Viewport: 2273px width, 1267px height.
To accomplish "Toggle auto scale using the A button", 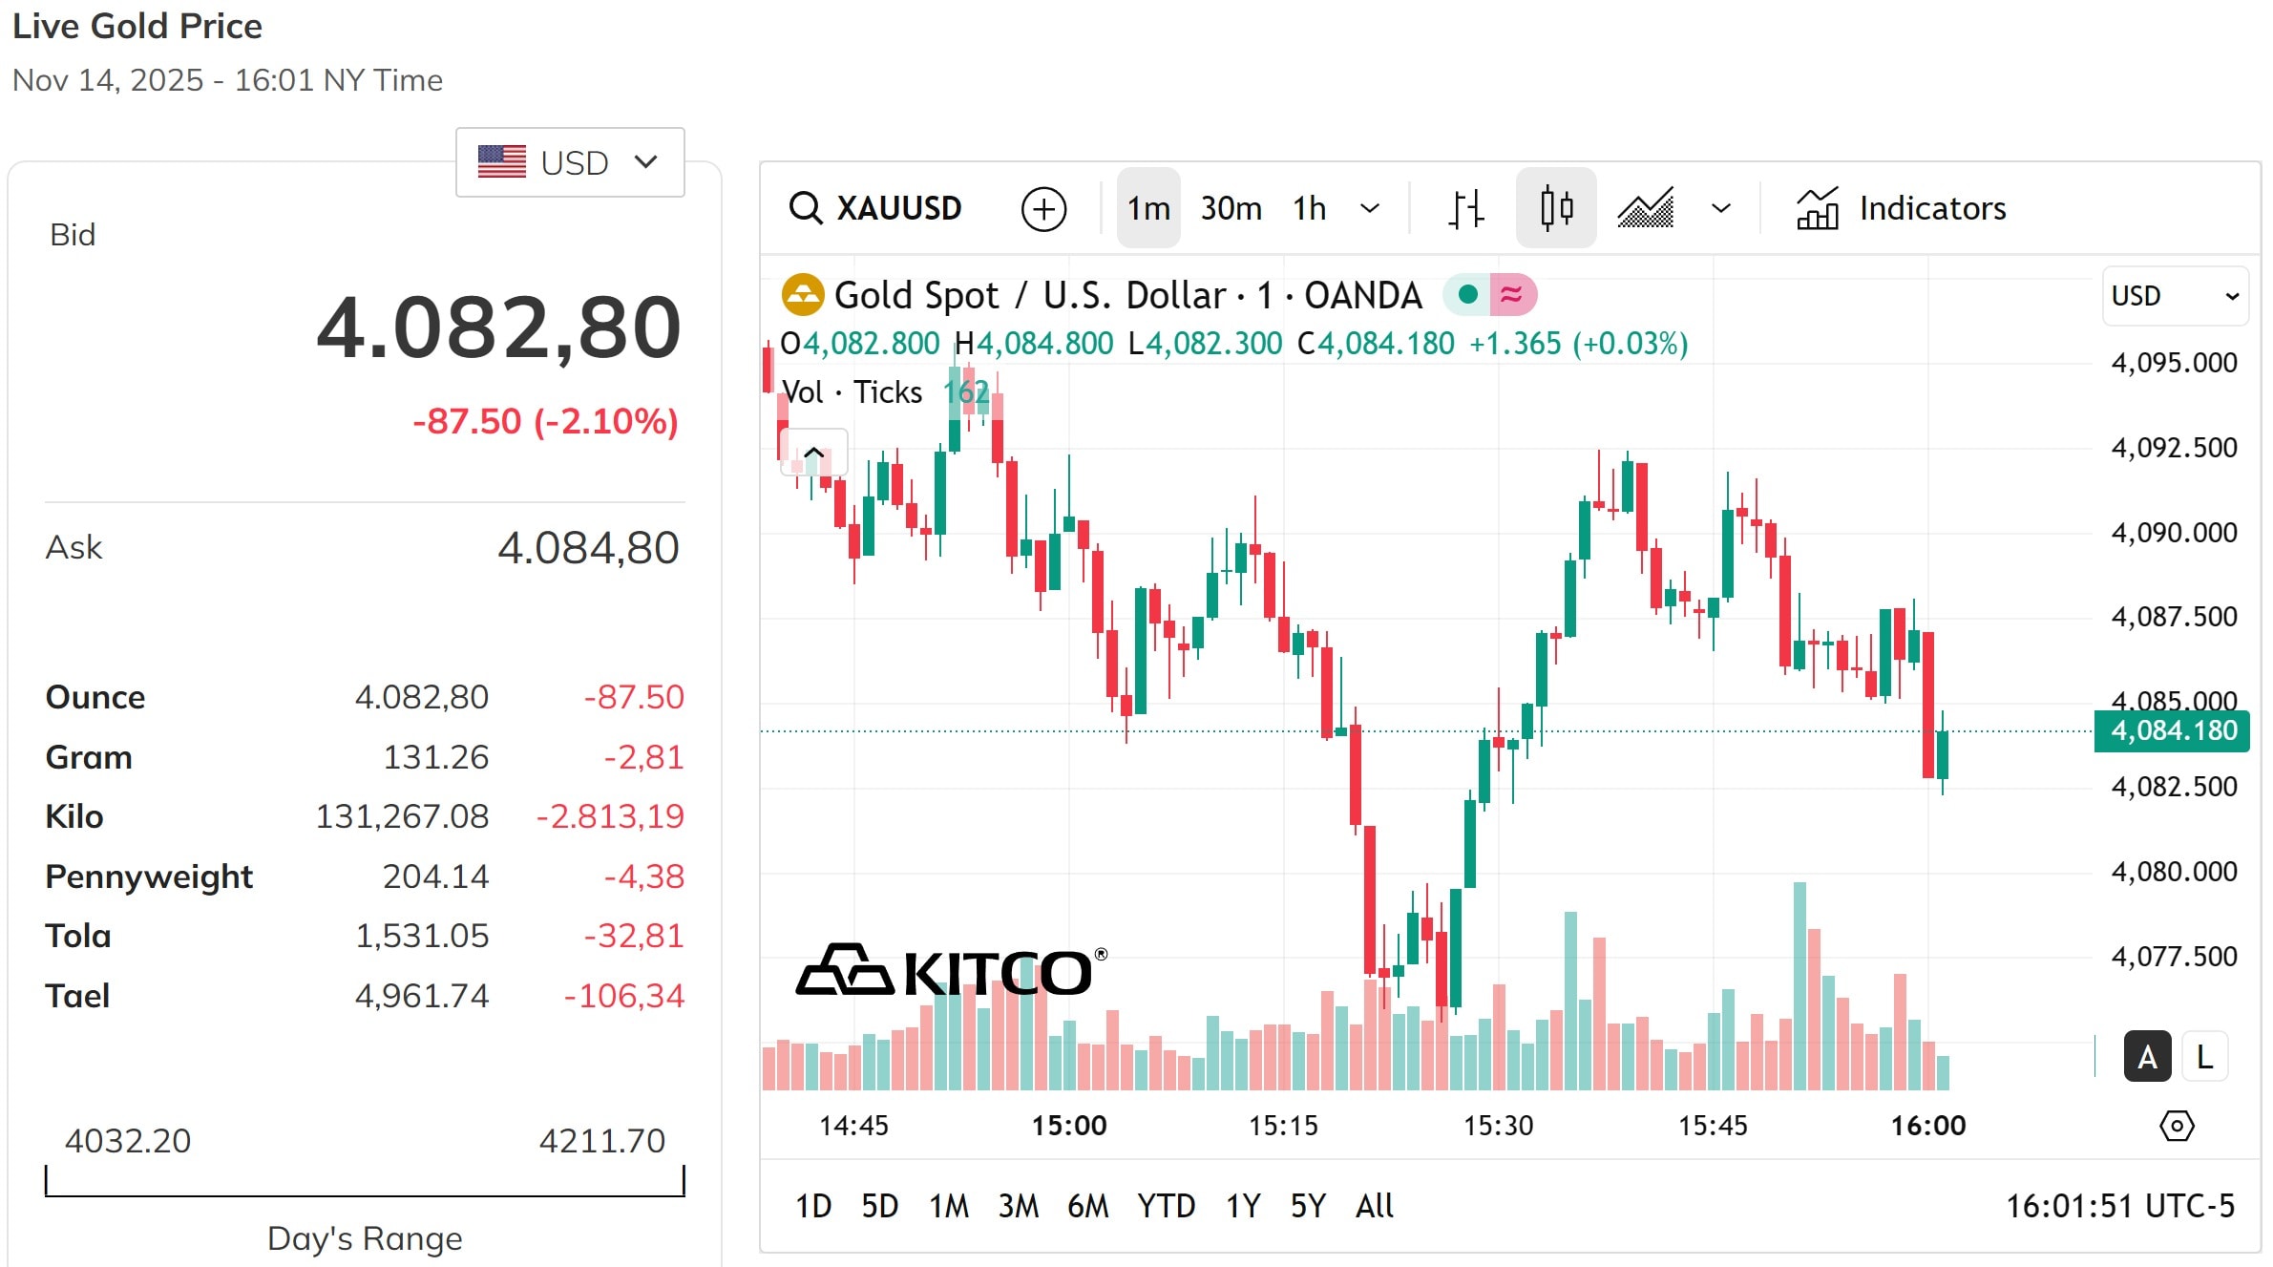I will tap(2146, 1056).
